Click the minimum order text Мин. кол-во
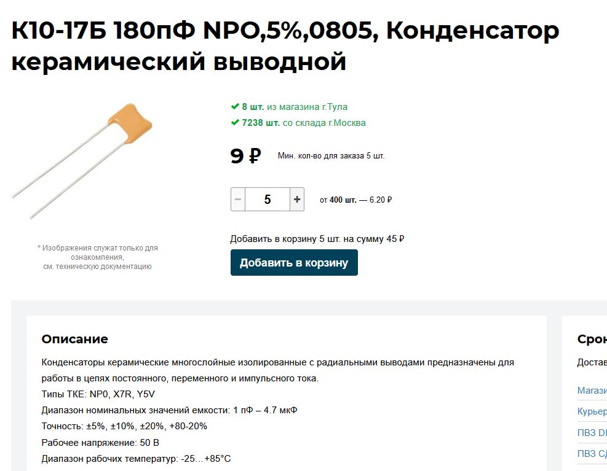This screenshot has width=607, height=471. (x=331, y=156)
